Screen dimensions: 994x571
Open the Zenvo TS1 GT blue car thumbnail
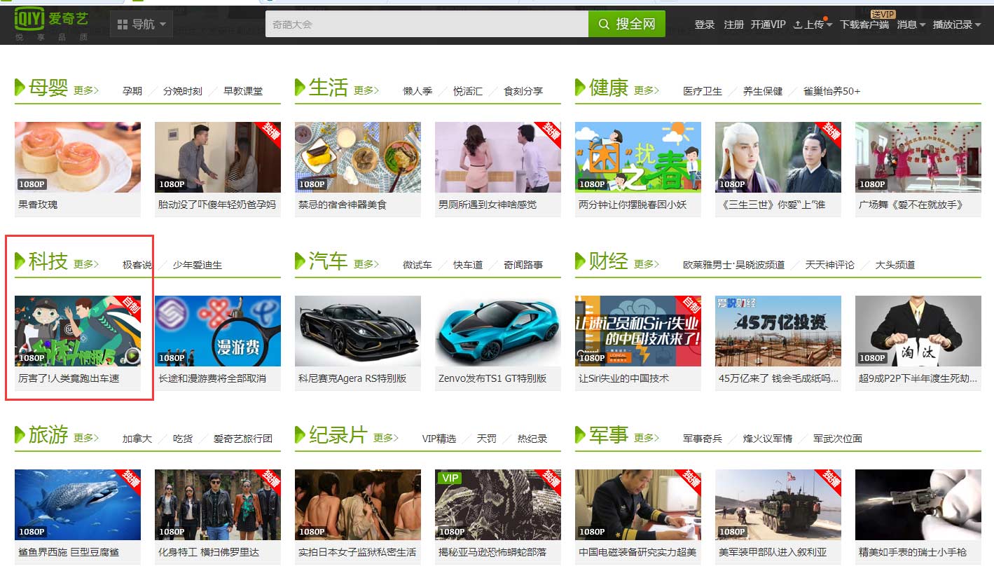pyautogui.click(x=497, y=331)
